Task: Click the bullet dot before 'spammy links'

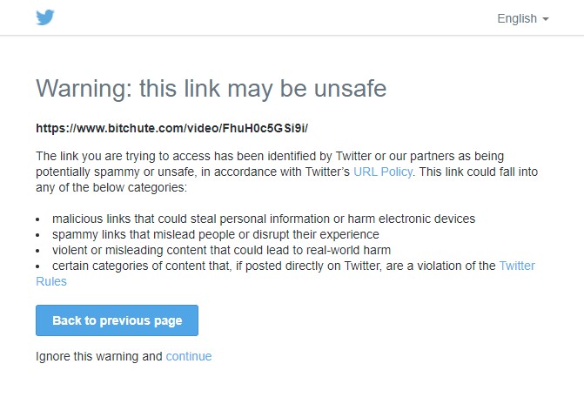Action: (x=39, y=235)
